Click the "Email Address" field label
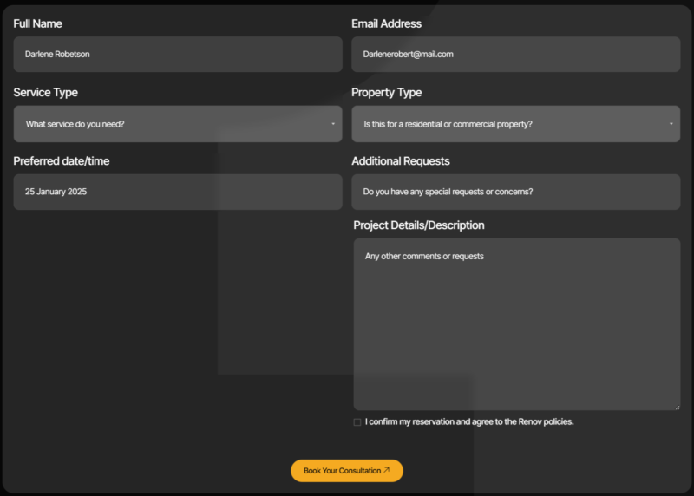The height and width of the screenshot is (496, 694). pos(386,23)
